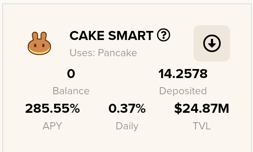This screenshot has height=152, width=253.
Task: Select the 0 balance amount
Action: (71, 74)
